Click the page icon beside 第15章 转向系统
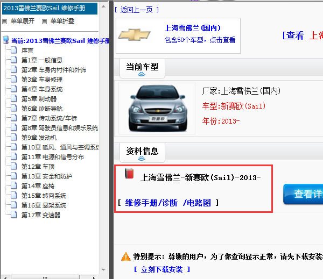323x279 pixels. [14, 195]
